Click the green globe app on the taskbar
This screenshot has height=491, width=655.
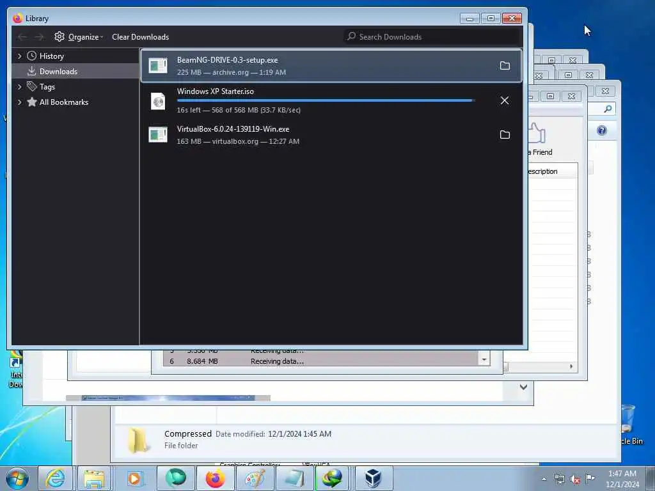point(176,478)
